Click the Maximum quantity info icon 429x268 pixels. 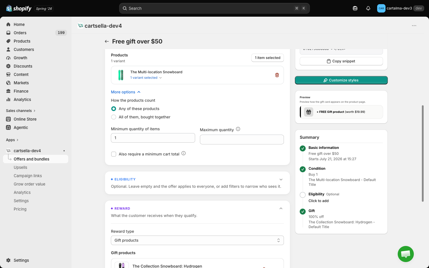coord(238,129)
